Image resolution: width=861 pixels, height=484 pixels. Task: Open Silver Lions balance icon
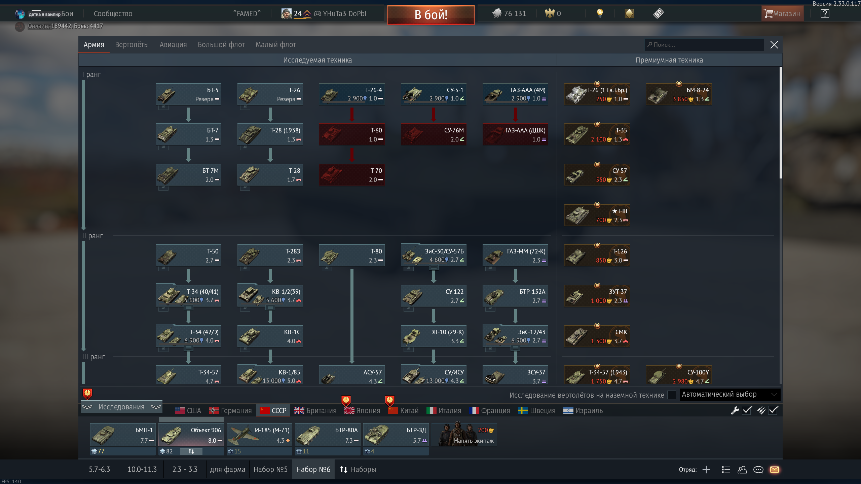coord(497,13)
